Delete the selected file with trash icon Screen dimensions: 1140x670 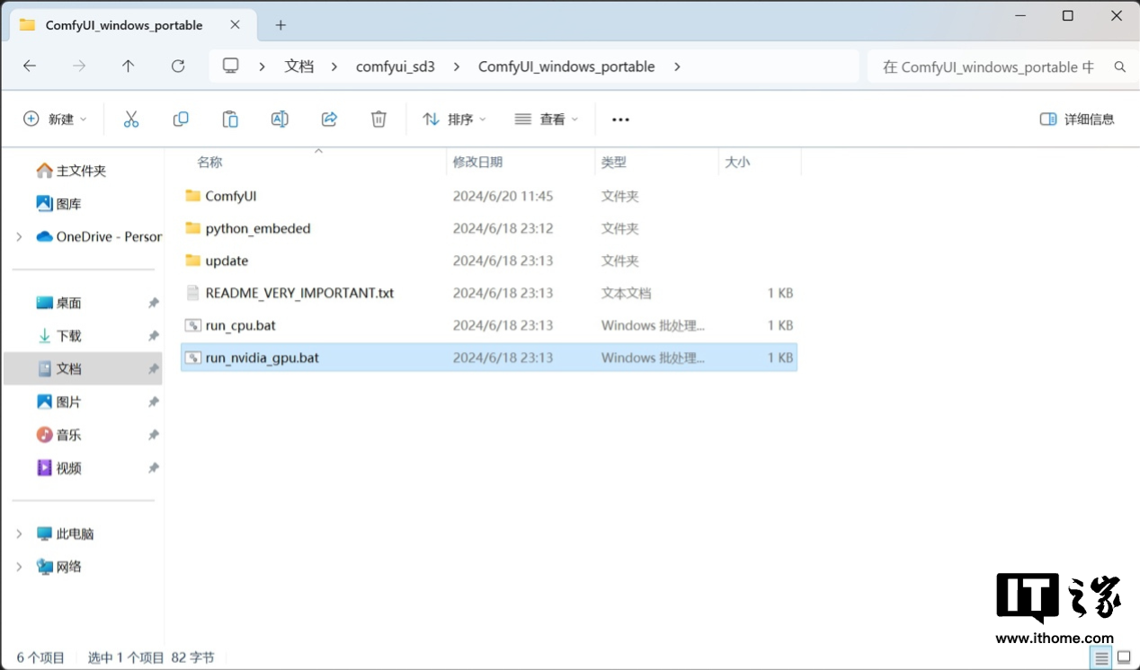coord(378,119)
